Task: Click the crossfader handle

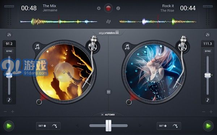Action: coord(109,126)
